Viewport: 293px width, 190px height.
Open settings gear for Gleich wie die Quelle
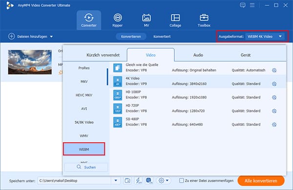[x=274, y=70]
